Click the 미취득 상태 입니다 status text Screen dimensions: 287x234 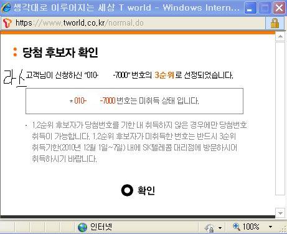click(x=169, y=101)
